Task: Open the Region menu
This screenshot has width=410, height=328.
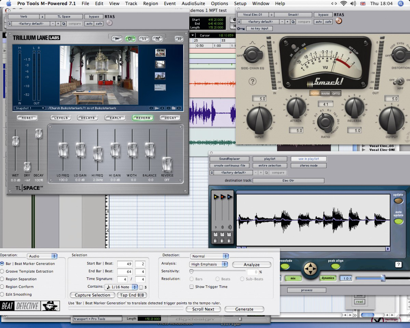Action: (x=150, y=3)
